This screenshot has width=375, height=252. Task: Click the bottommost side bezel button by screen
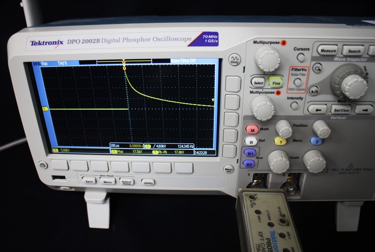(229, 151)
